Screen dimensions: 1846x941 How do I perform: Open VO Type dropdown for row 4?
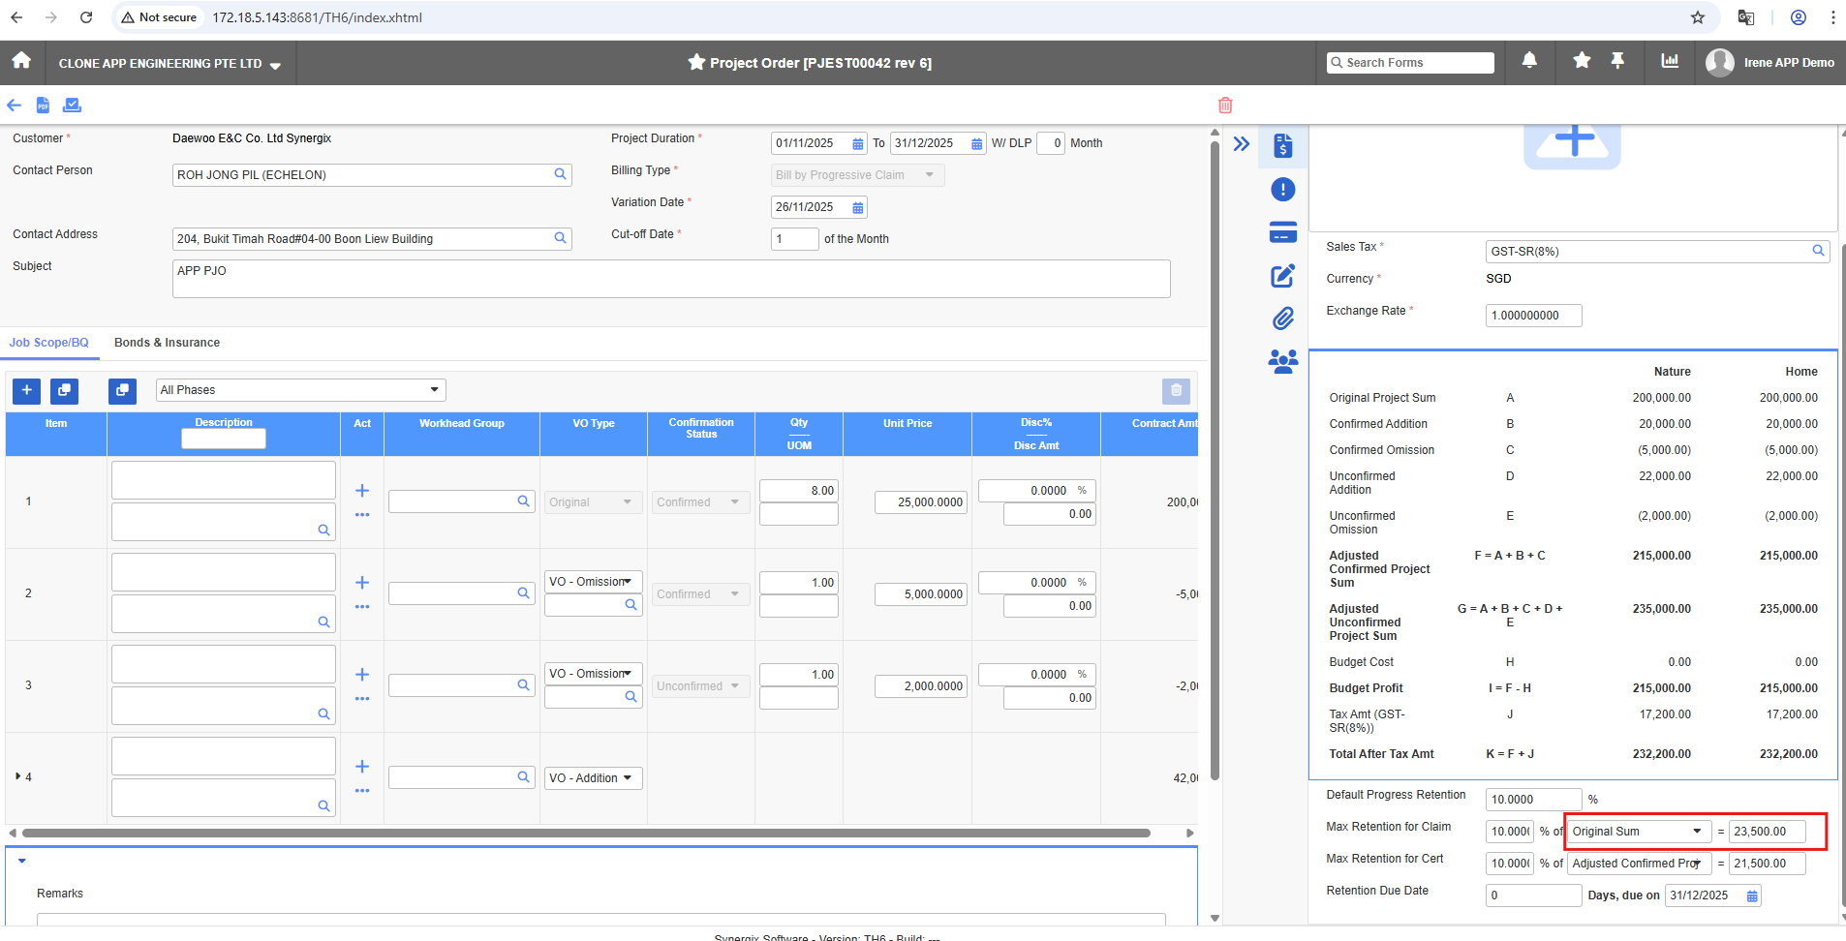593,778
